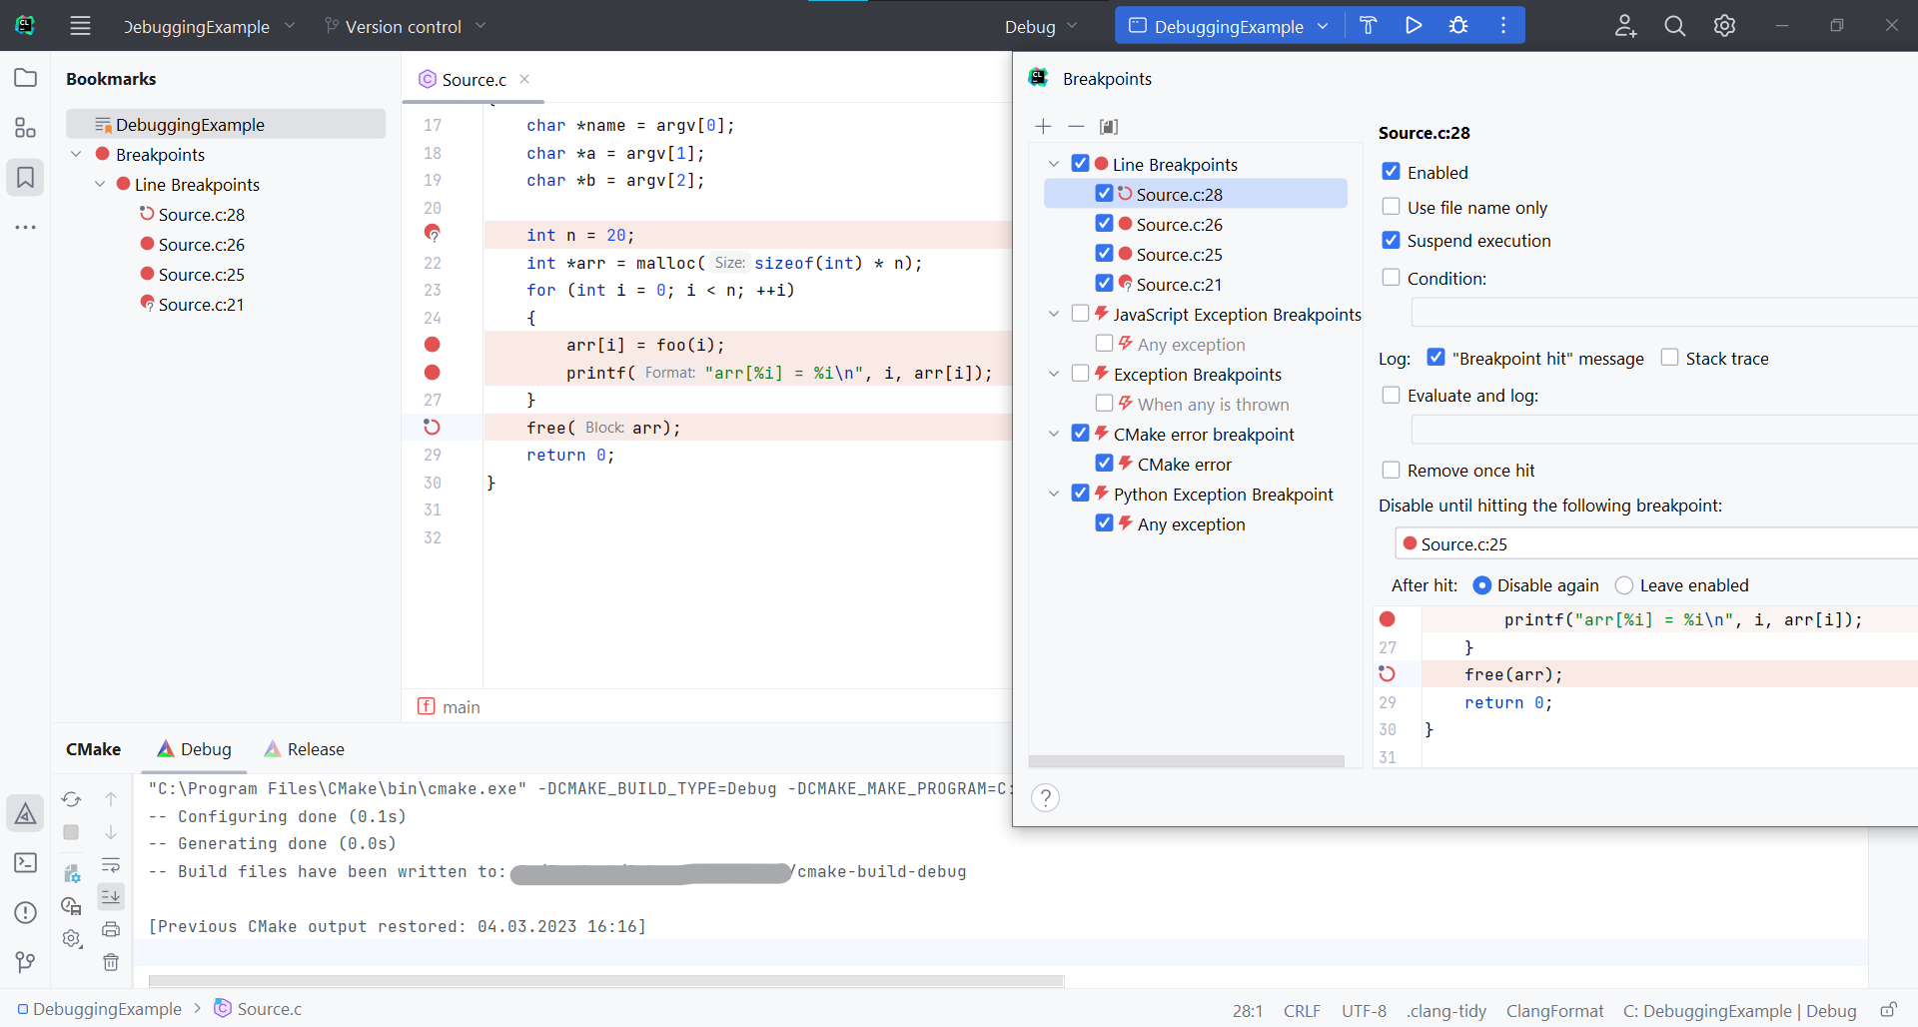Open the Terminal tool window icon
The height and width of the screenshot is (1027, 1918).
point(26,863)
